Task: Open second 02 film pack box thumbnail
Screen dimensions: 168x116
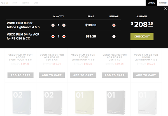Action: (x=53, y=102)
